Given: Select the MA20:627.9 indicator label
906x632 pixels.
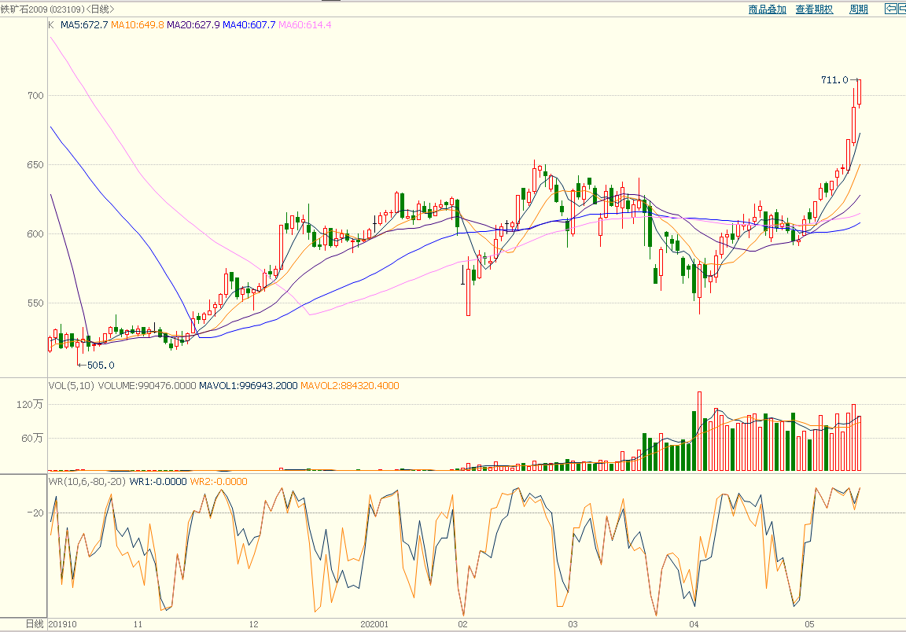Looking at the screenshot, I should [x=193, y=25].
